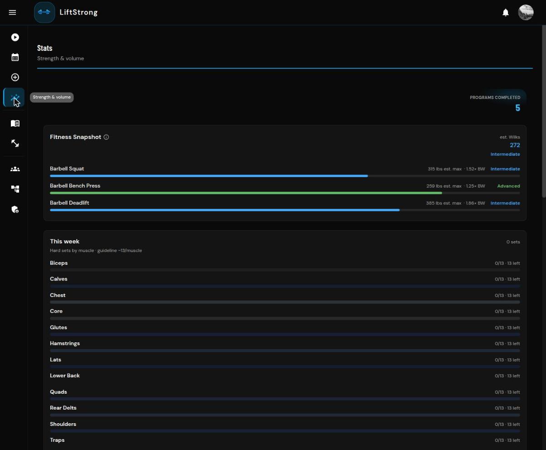The width and height of the screenshot is (546, 450).
Task: Click the Programs Completed count 5
Action: (x=517, y=108)
